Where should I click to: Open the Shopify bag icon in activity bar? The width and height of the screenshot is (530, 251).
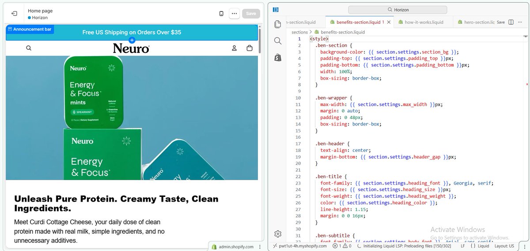(x=278, y=57)
